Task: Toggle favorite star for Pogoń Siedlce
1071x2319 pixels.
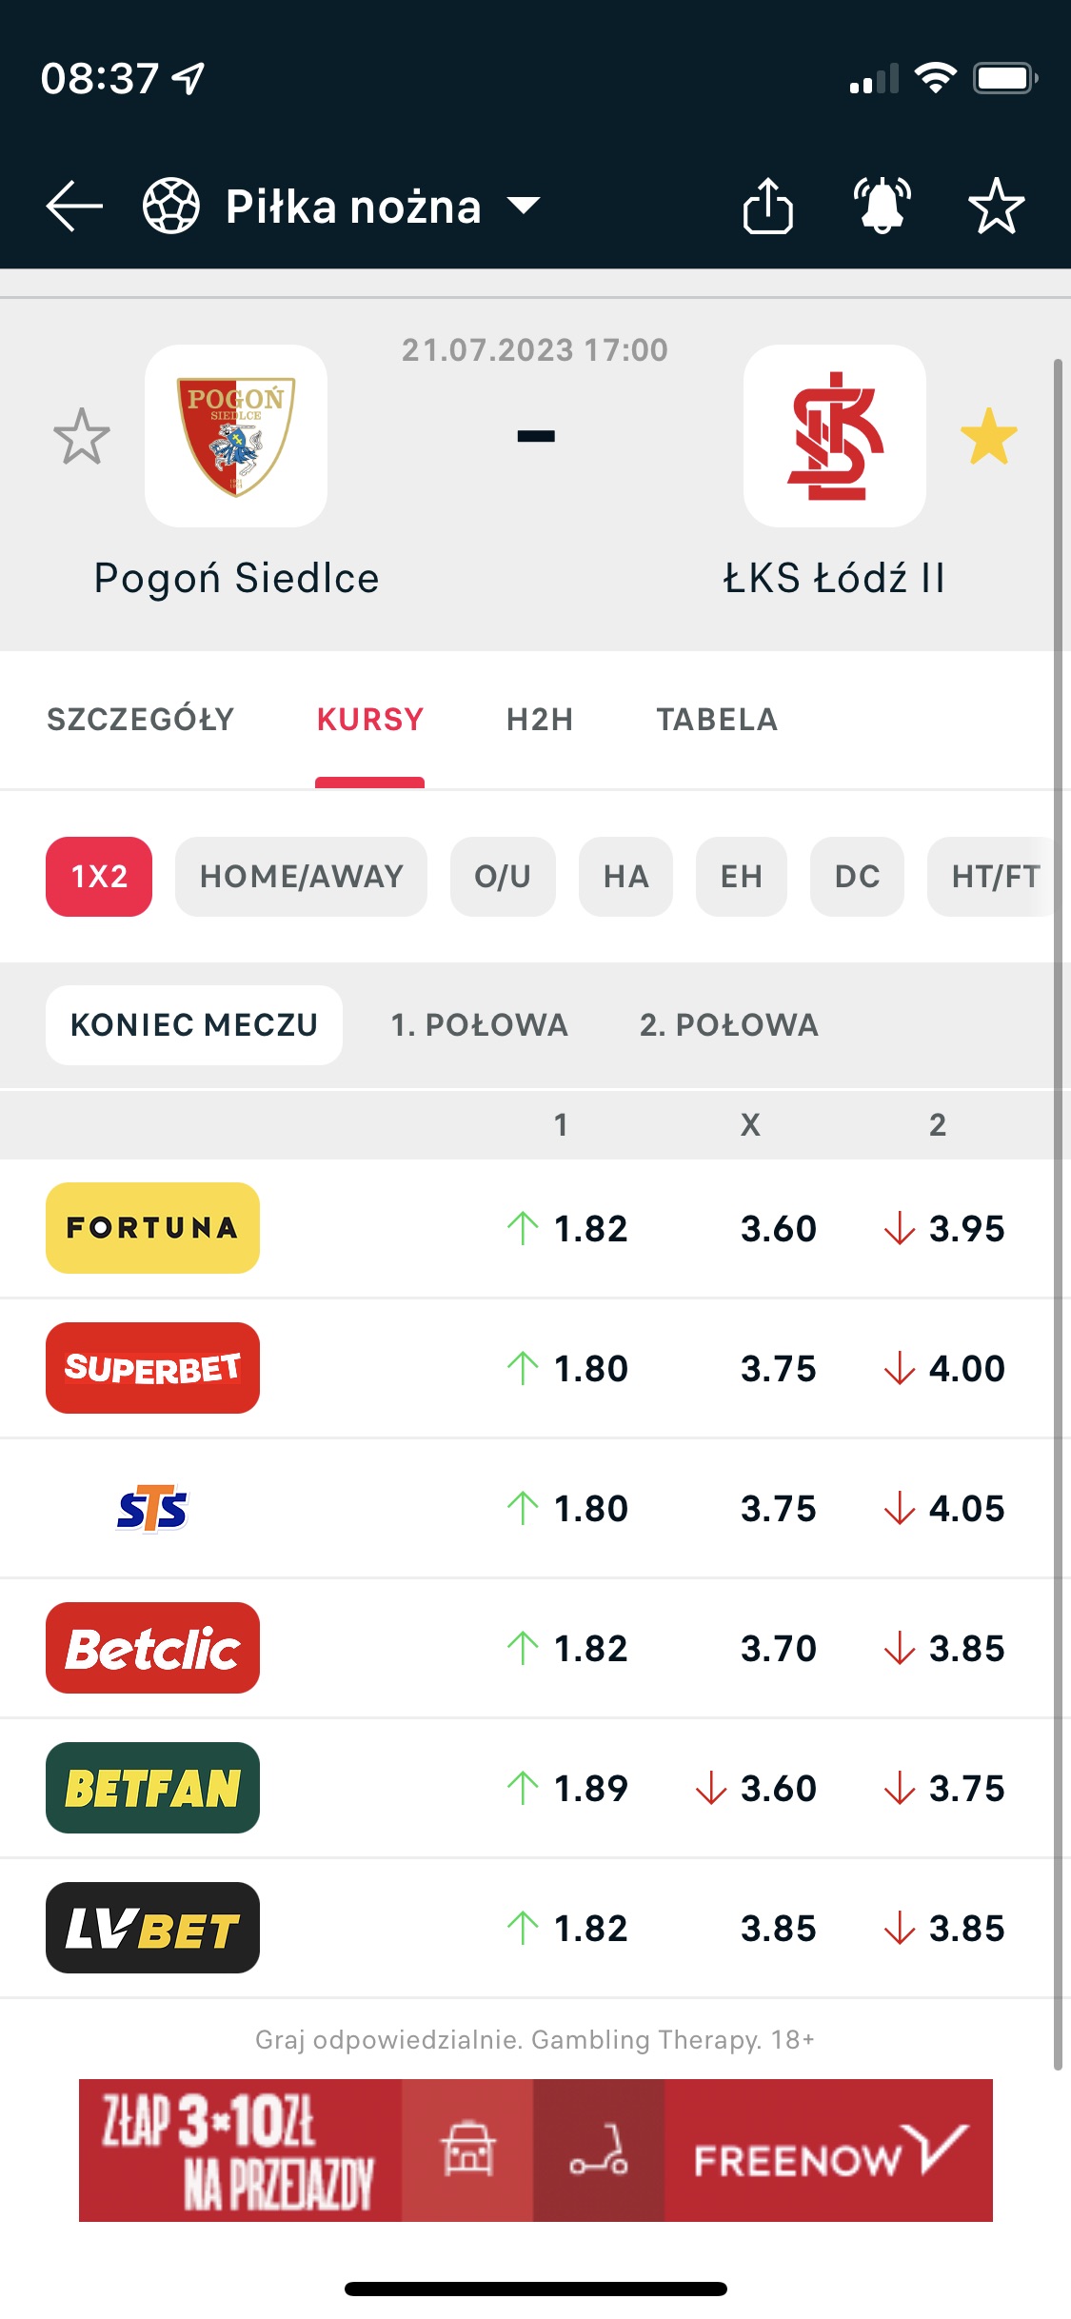Action: [x=82, y=437]
